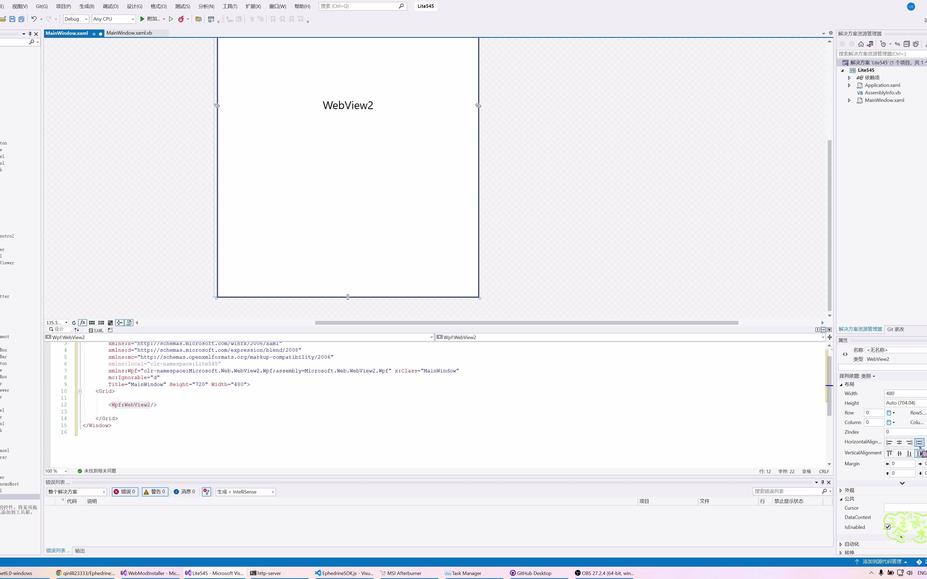Toggle the 警告 warnings filter in Error List
Viewport: 927px width, 579px height.
pyautogui.click(x=155, y=492)
